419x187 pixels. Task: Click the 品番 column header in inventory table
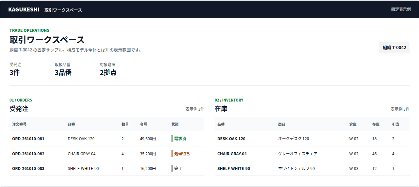click(221, 124)
